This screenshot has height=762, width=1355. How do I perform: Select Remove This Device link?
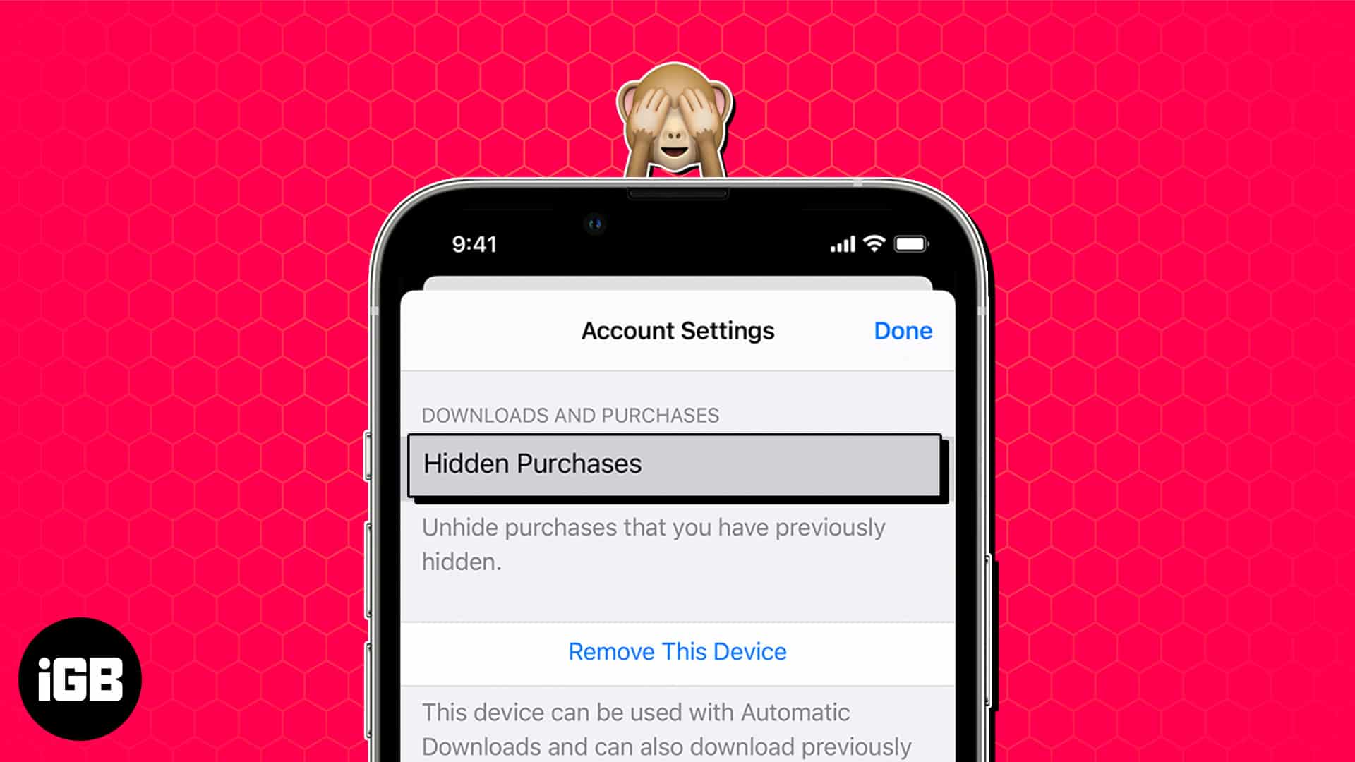click(677, 651)
